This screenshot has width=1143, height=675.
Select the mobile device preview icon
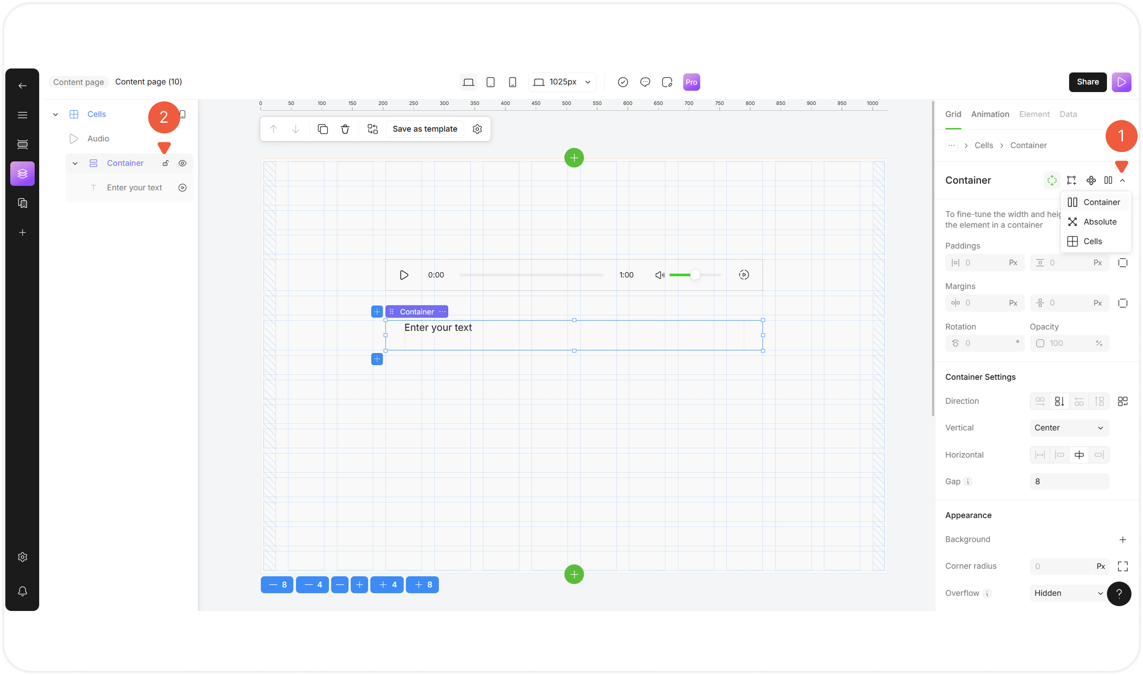513,82
